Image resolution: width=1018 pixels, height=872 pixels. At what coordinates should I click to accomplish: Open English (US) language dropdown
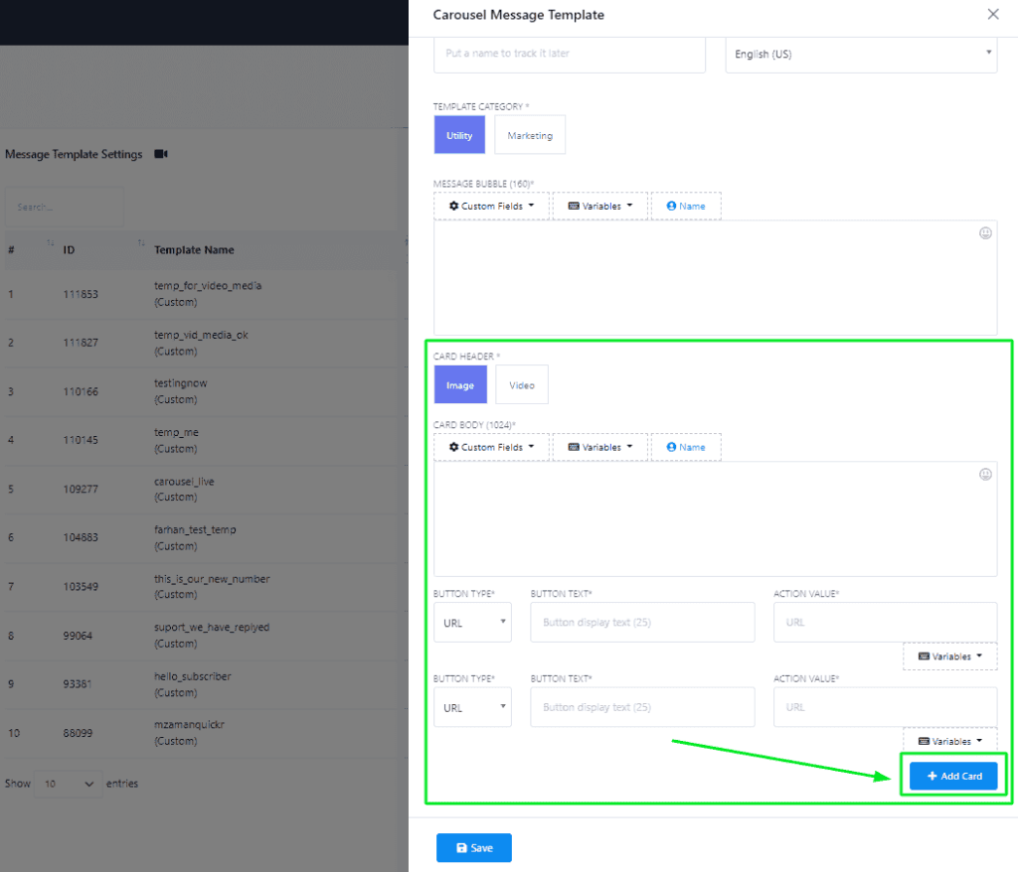[x=861, y=54]
